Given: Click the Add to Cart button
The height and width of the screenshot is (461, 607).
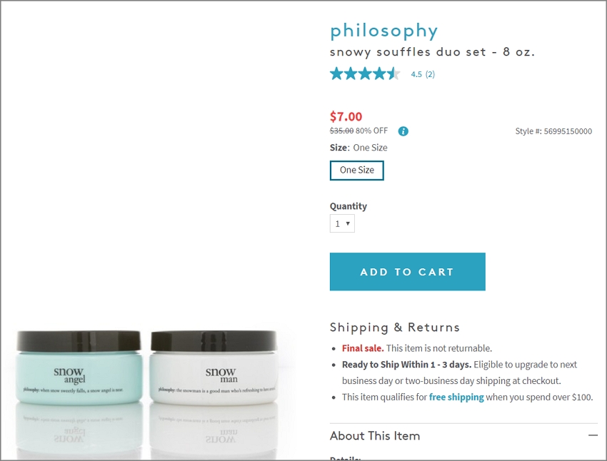Looking at the screenshot, I should click(407, 271).
